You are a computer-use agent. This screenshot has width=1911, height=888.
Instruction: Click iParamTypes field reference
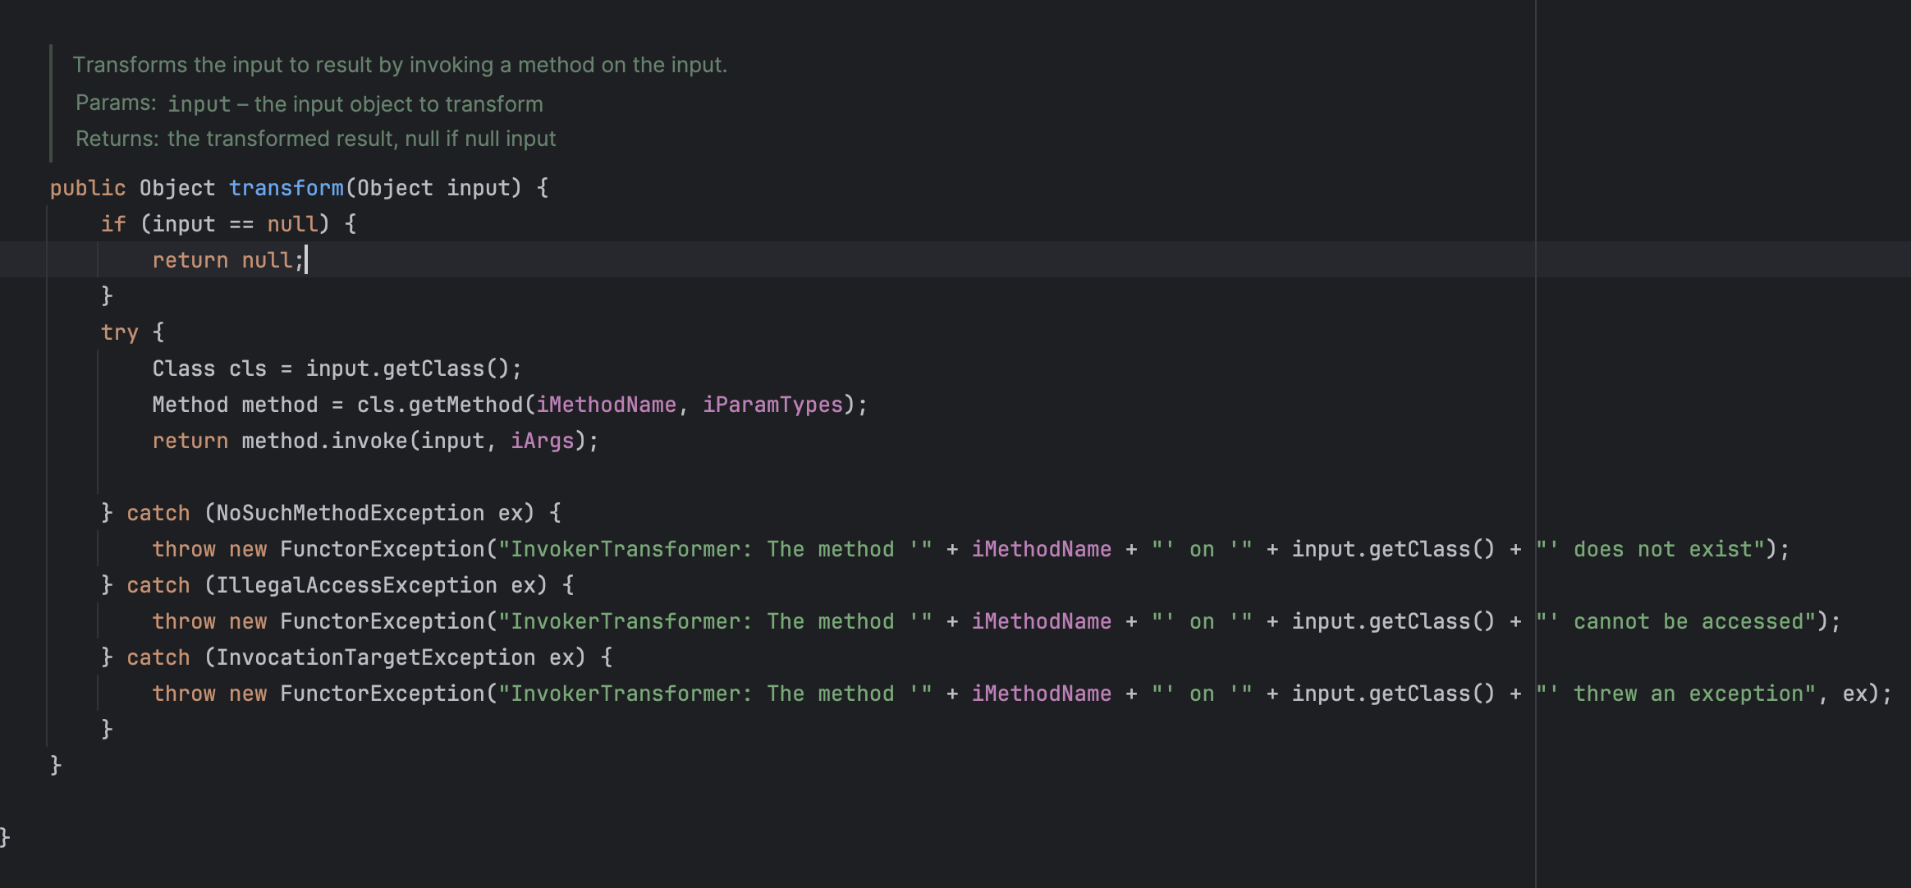coord(773,405)
